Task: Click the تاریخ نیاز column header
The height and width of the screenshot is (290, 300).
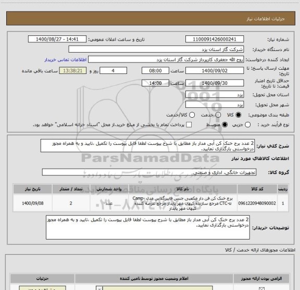Action: [x=33, y=189]
